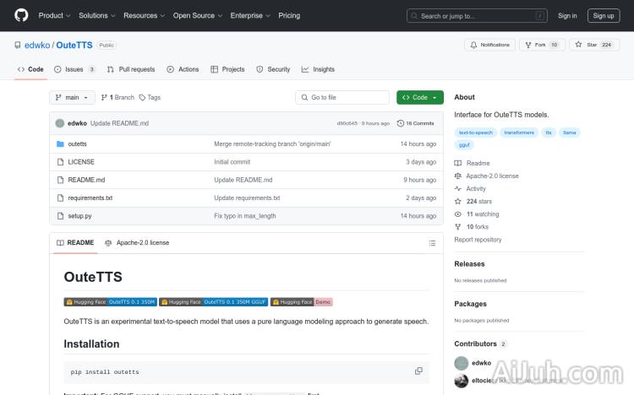Click the GitHub logo icon
Viewport: 634px width, 395px height.
(21, 15)
